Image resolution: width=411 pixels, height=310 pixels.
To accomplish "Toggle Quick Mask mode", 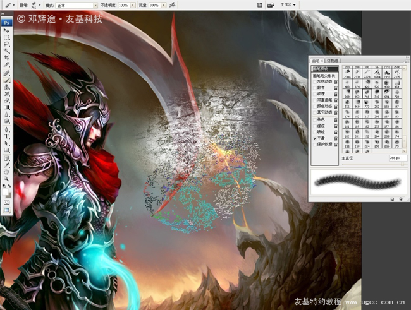I will [6, 203].
